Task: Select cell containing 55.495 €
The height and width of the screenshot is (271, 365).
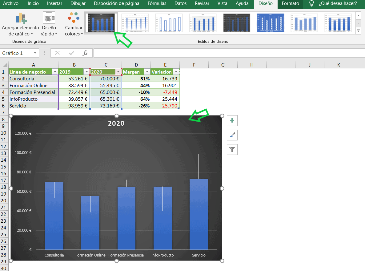Action: [x=106, y=86]
